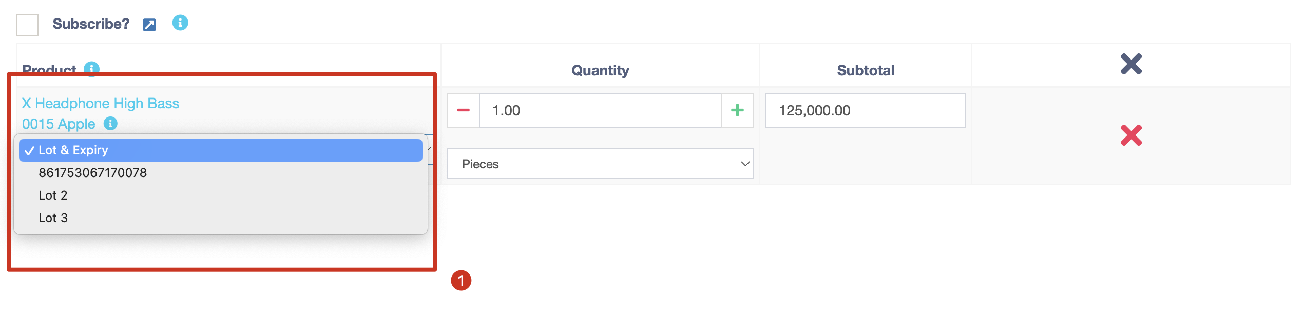The width and height of the screenshot is (1304, 314).
Task: Tick the Subscribe checkbox
Action: click(27, 25)
